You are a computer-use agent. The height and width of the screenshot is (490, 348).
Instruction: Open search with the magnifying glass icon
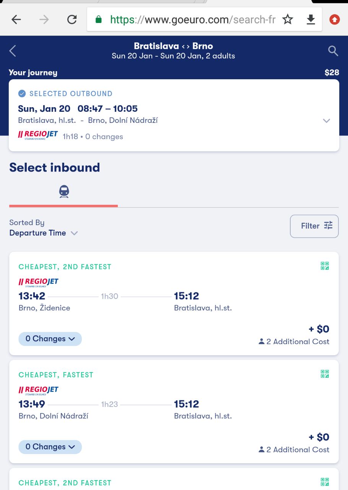tap(333, 51)
